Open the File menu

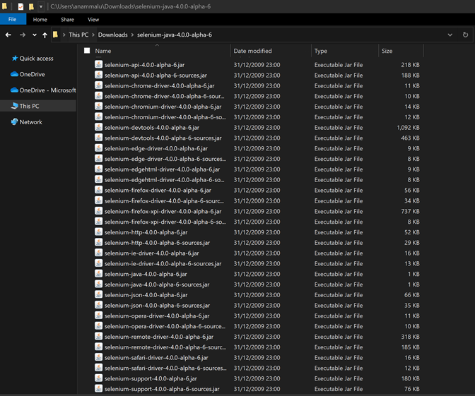point(13,19)
